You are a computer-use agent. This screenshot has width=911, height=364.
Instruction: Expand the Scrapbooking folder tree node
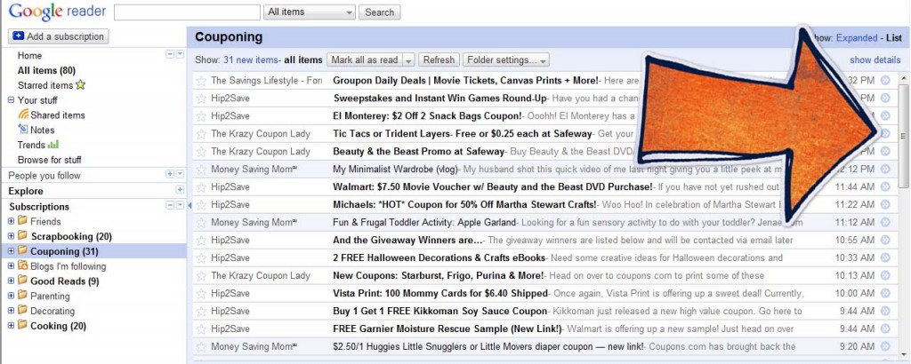coord(11,236)
